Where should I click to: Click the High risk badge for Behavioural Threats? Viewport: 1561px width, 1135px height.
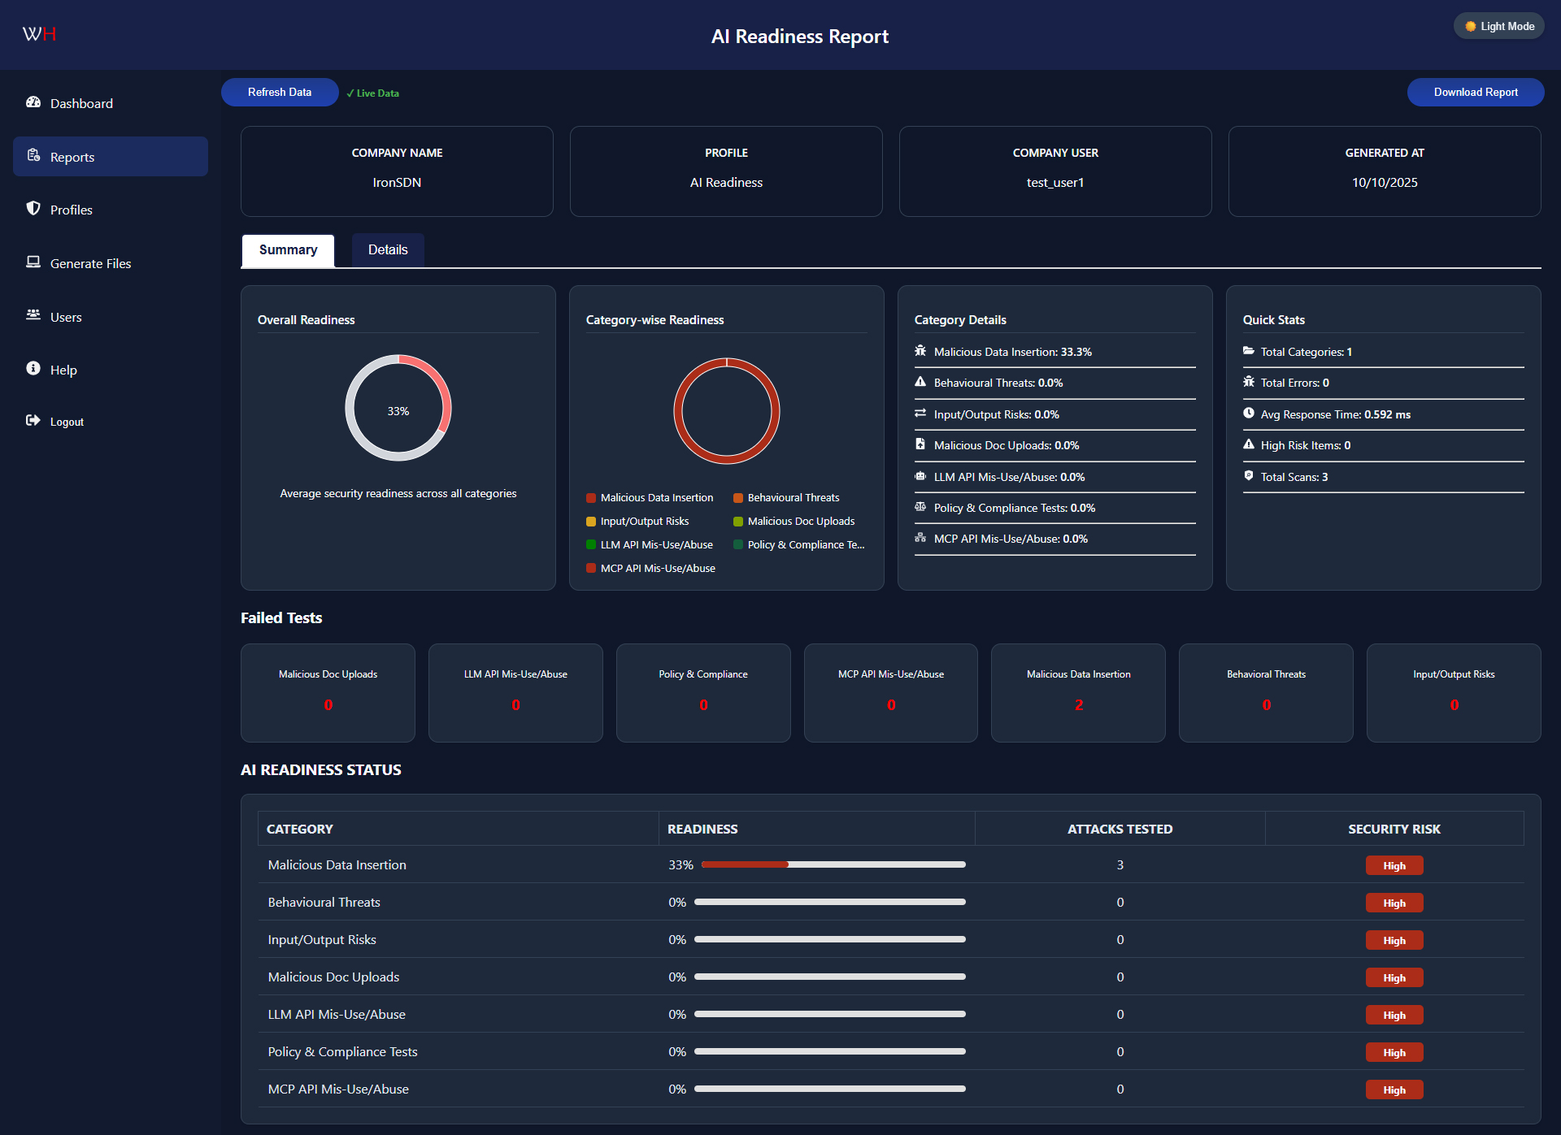[x=1394, y=903]
